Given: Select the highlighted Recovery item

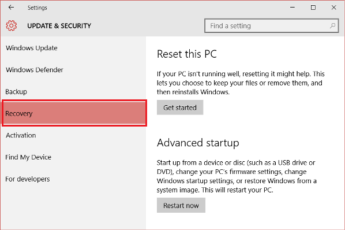Looking at the screenshot, I should [x=74, y=113].
